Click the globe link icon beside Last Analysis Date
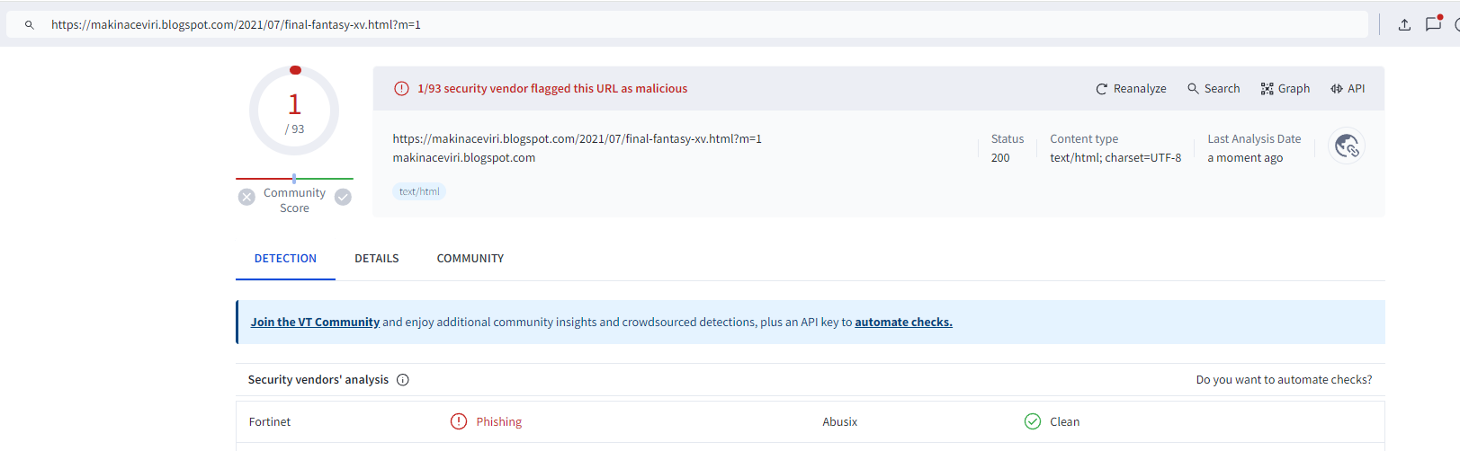The image size is (1460, 451). [x=1346, y=146]
